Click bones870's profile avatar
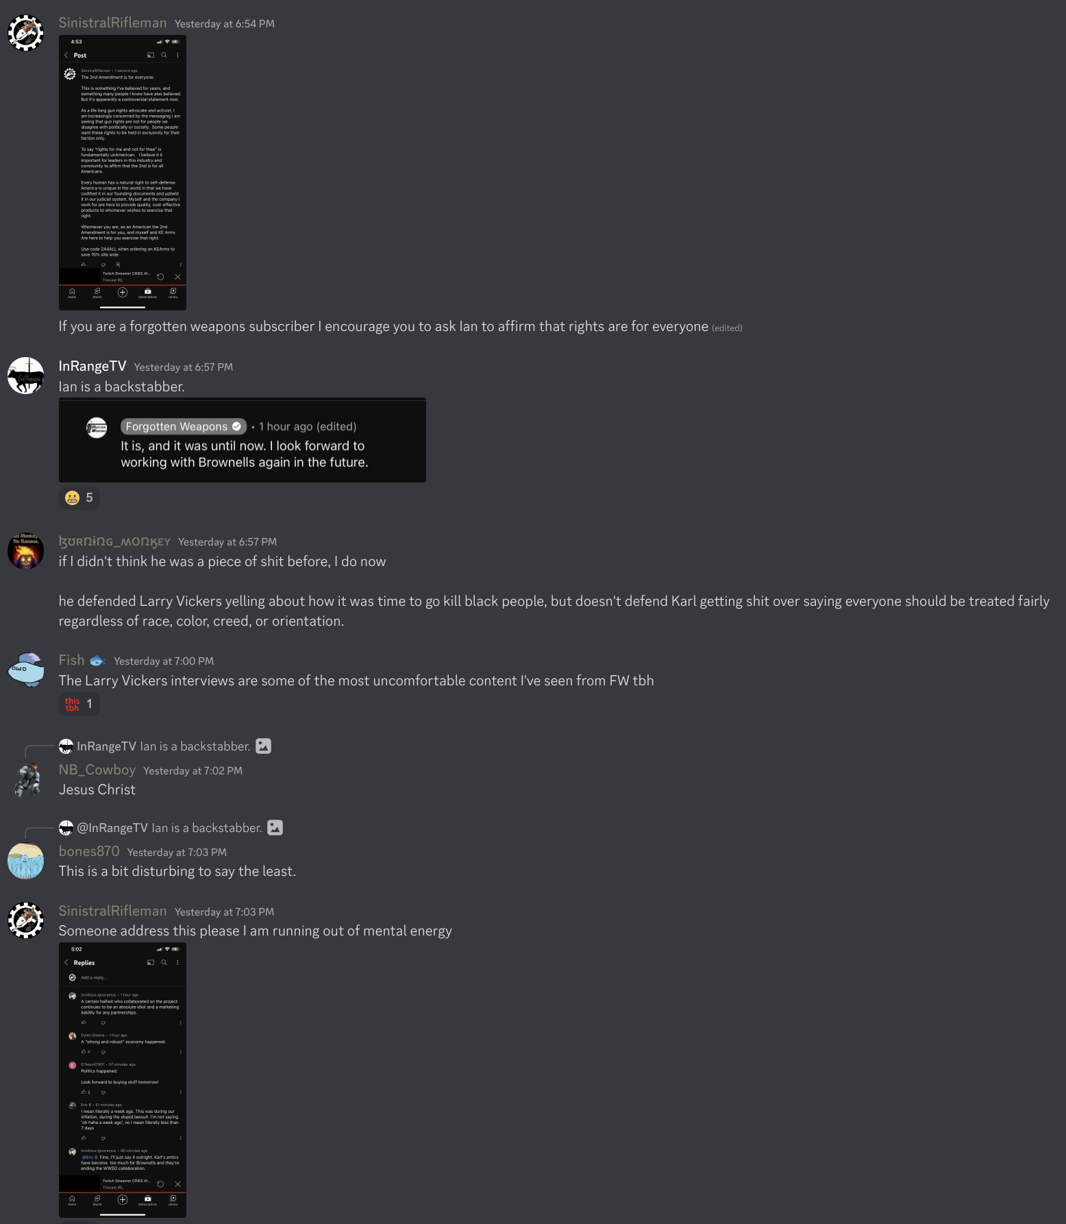This screenshot has width=1066, height=1224. point(26,861)
